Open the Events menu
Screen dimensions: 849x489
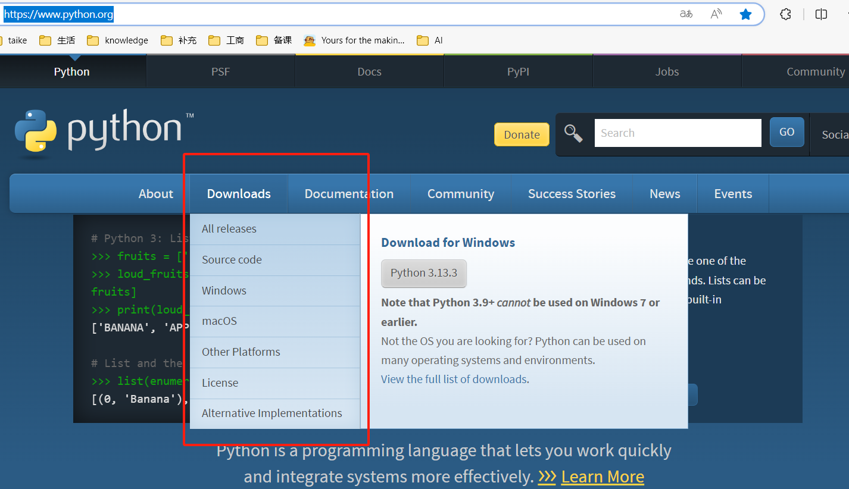click(733, 194)
